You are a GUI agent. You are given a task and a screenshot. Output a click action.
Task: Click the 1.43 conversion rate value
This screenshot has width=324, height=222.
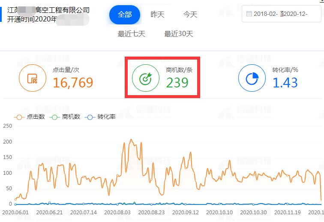[285, 83]
